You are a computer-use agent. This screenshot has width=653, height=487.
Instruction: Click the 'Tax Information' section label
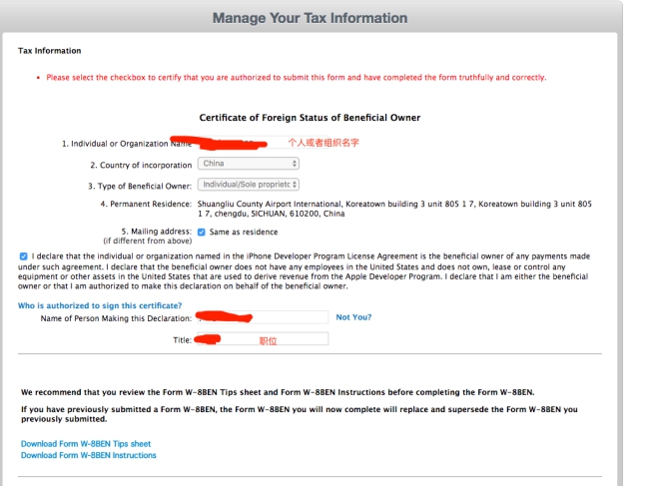(50, 51)
